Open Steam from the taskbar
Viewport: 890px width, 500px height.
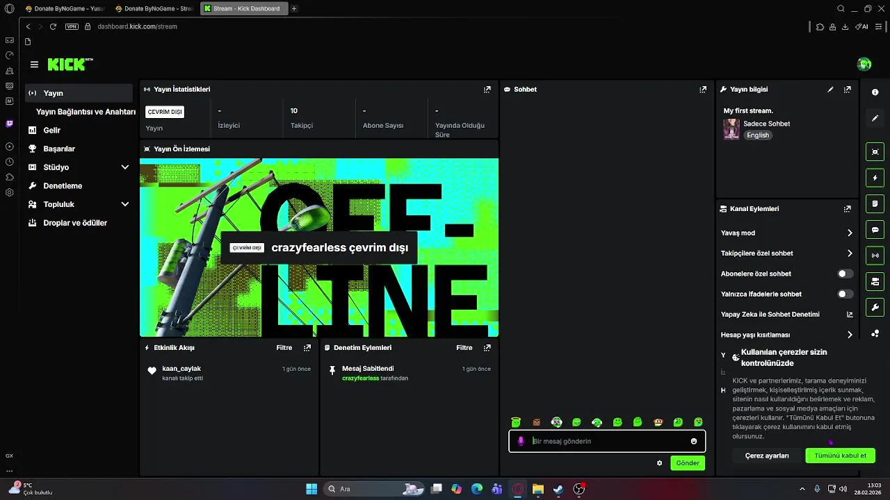coord(558,489)
